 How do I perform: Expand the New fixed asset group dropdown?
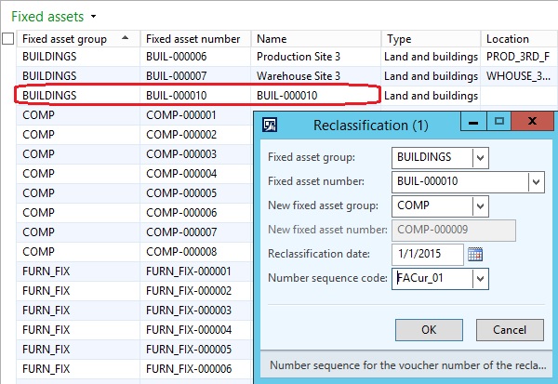[x=480, y=205]
